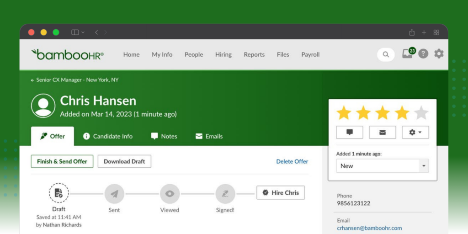The height and width of the screenshot is (234, 468).
Task: Open the settings gear in header
Action: 439,54
